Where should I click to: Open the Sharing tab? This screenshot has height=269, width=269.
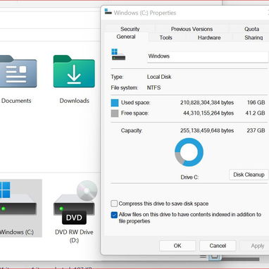point(254,37)
